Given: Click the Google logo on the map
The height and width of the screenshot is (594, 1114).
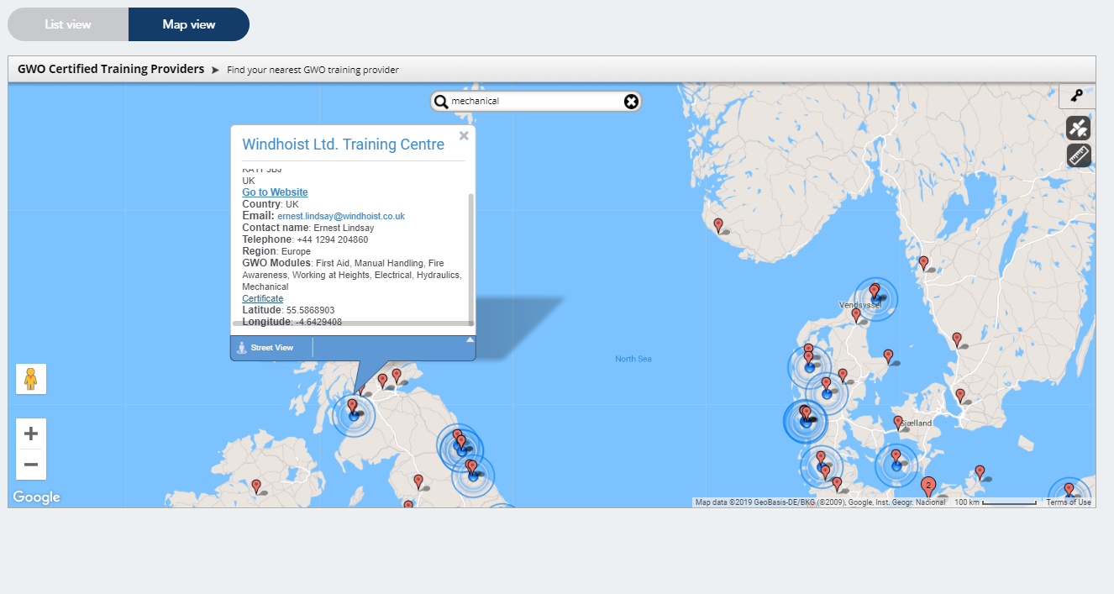Looking at the screenshot, I should (x=36, y=497).
